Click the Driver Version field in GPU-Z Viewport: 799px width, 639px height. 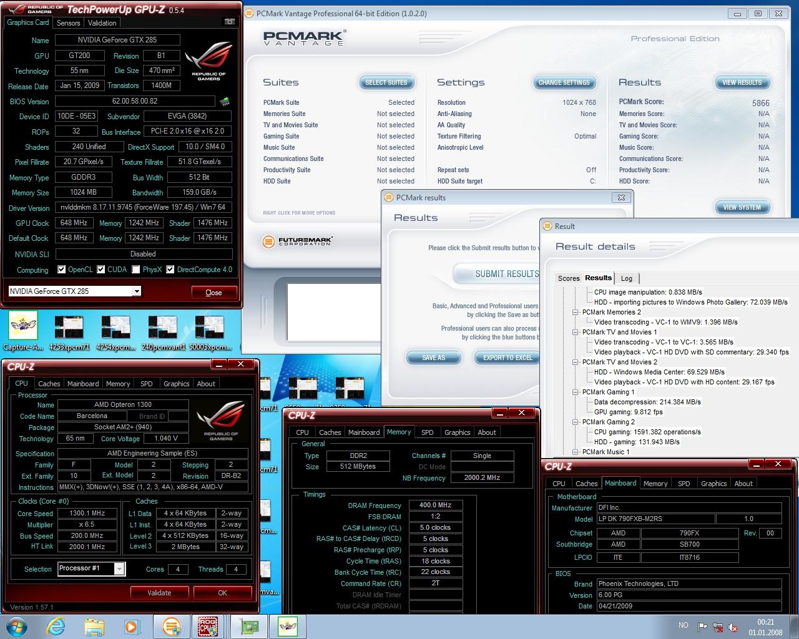coord(143,207)
